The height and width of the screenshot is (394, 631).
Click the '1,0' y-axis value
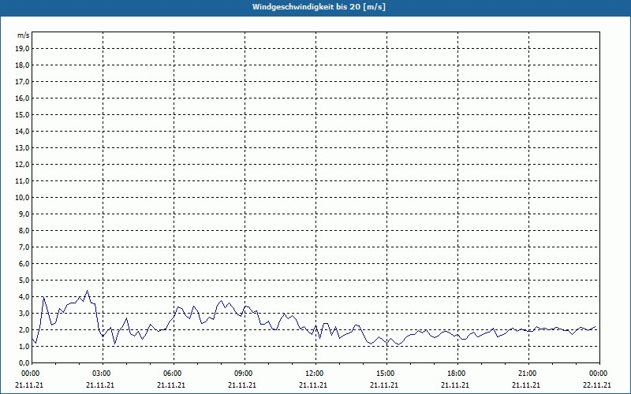tap(24, 346)
